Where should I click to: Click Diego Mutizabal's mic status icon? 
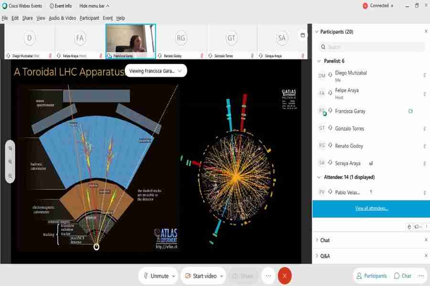[425, 75]
